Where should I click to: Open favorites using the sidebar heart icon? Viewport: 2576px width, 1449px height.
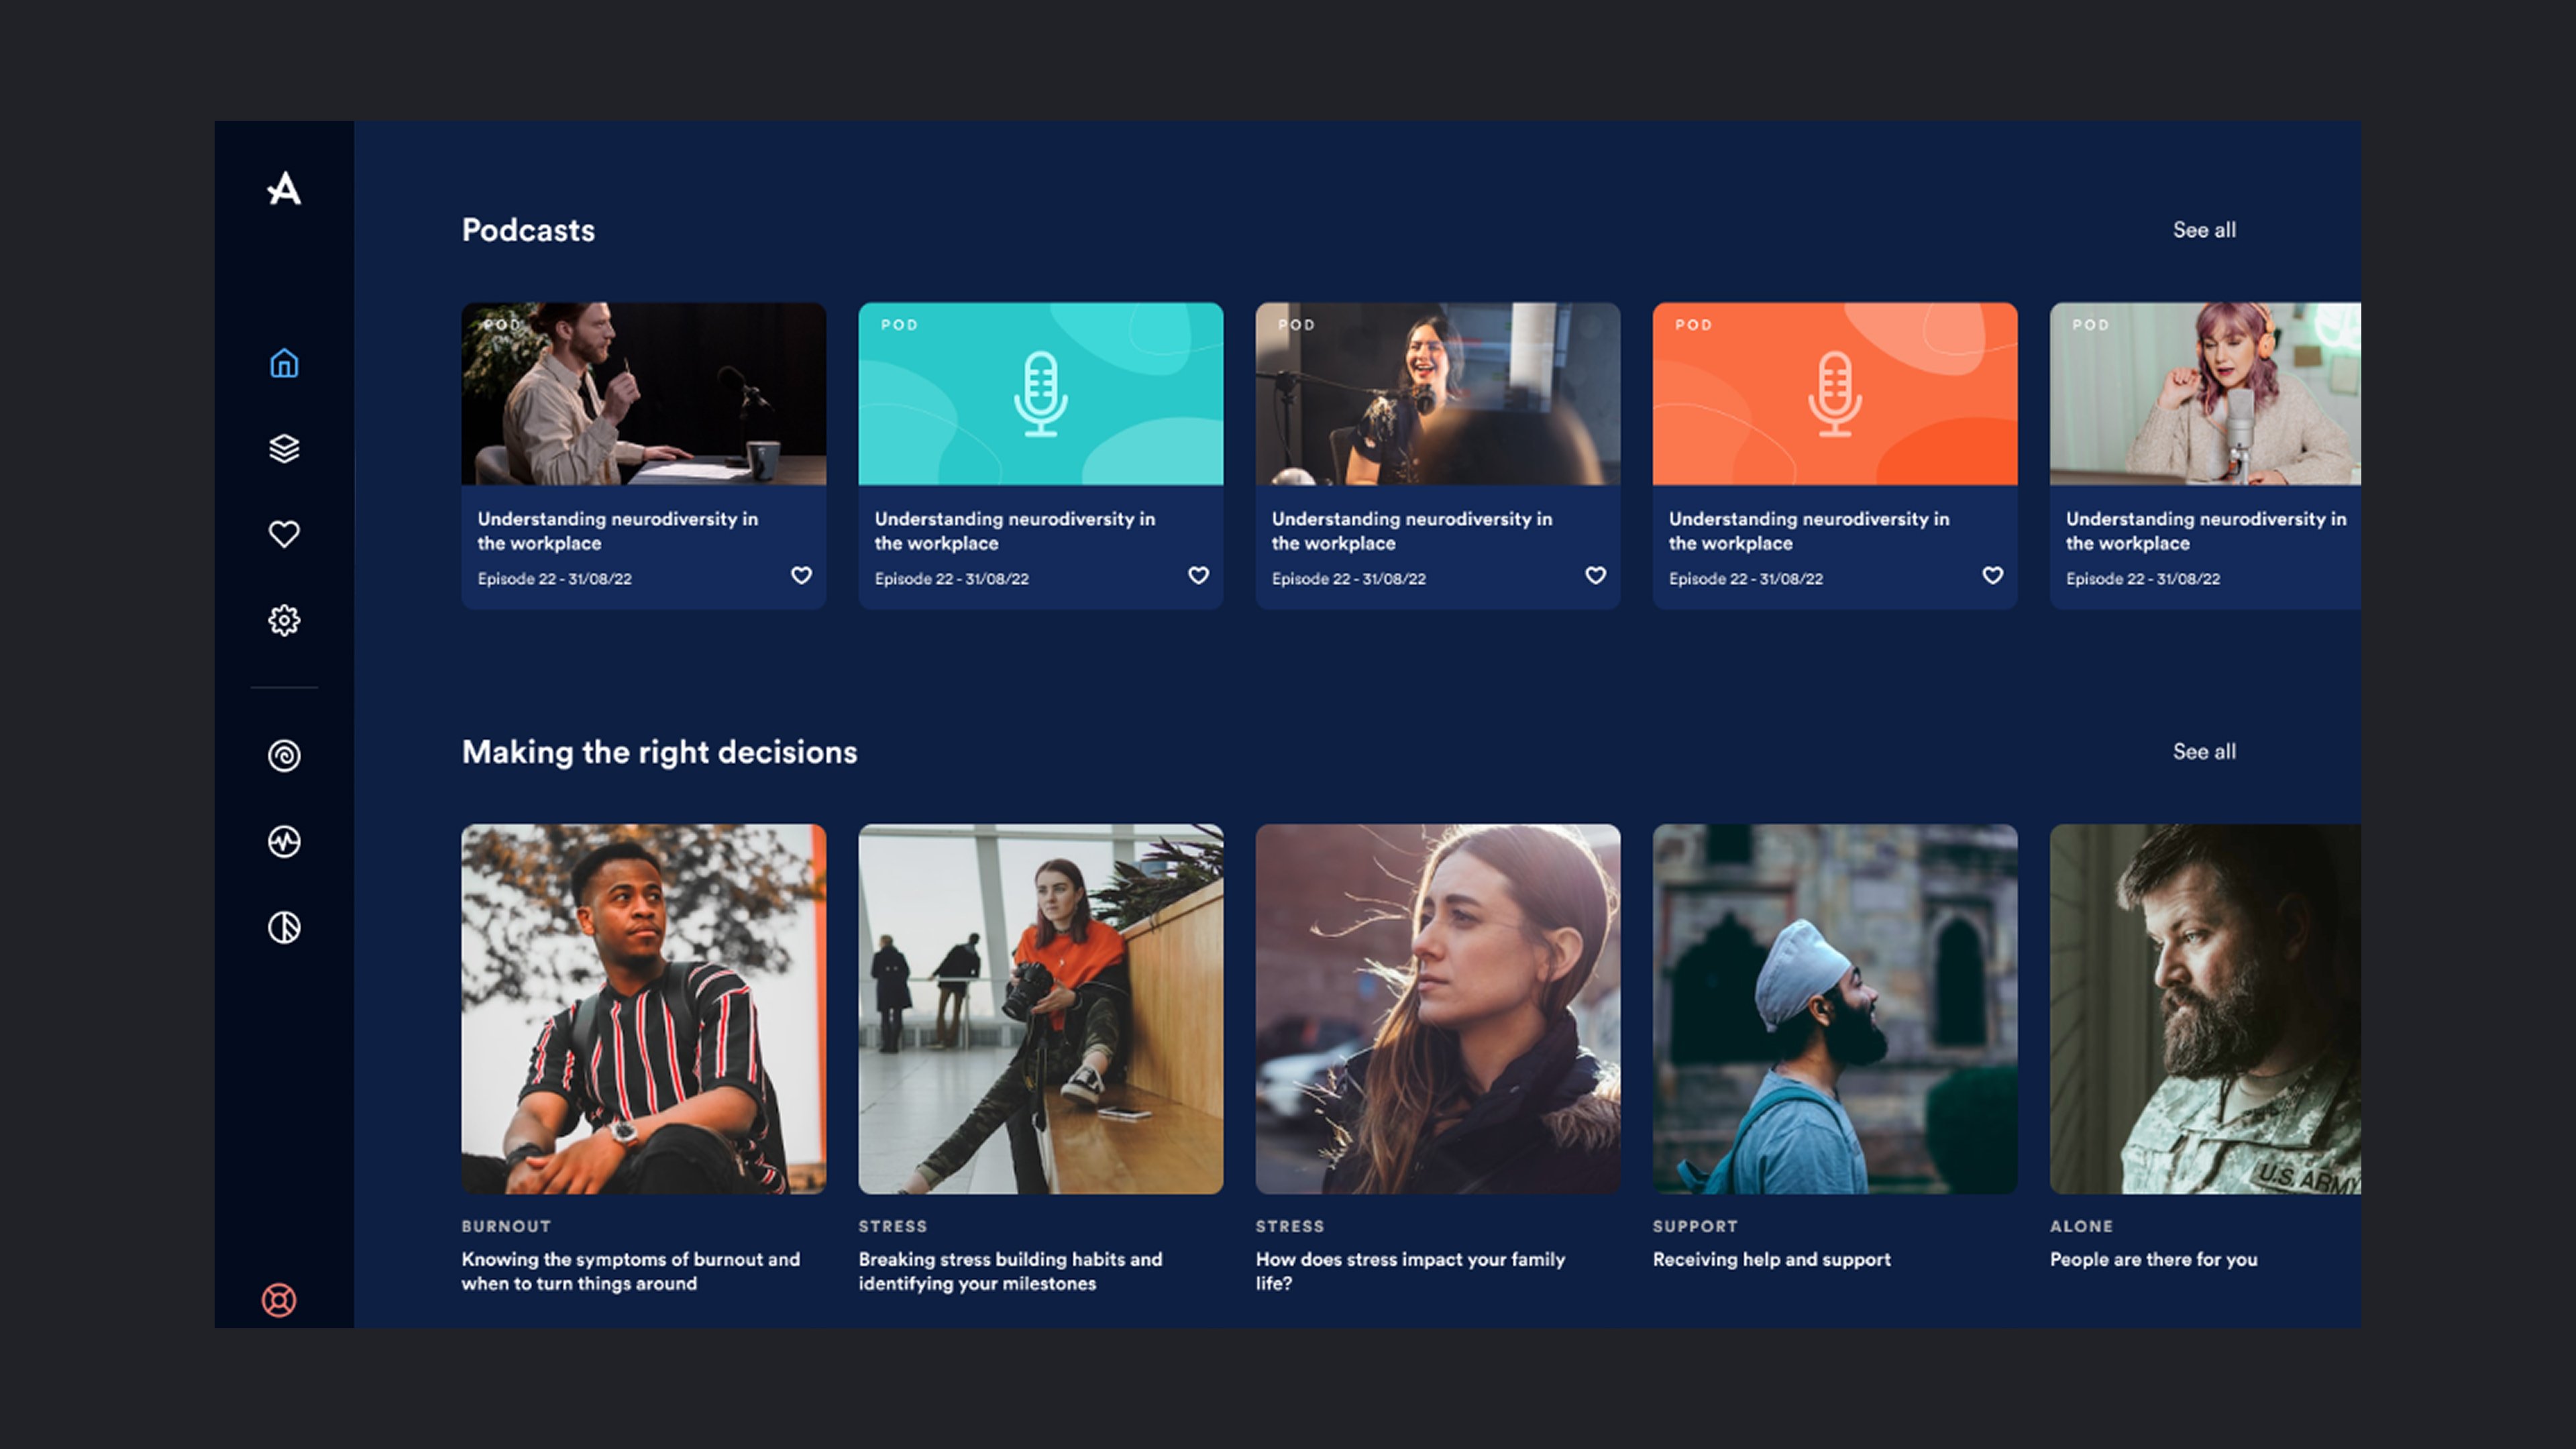coord(284,534)
